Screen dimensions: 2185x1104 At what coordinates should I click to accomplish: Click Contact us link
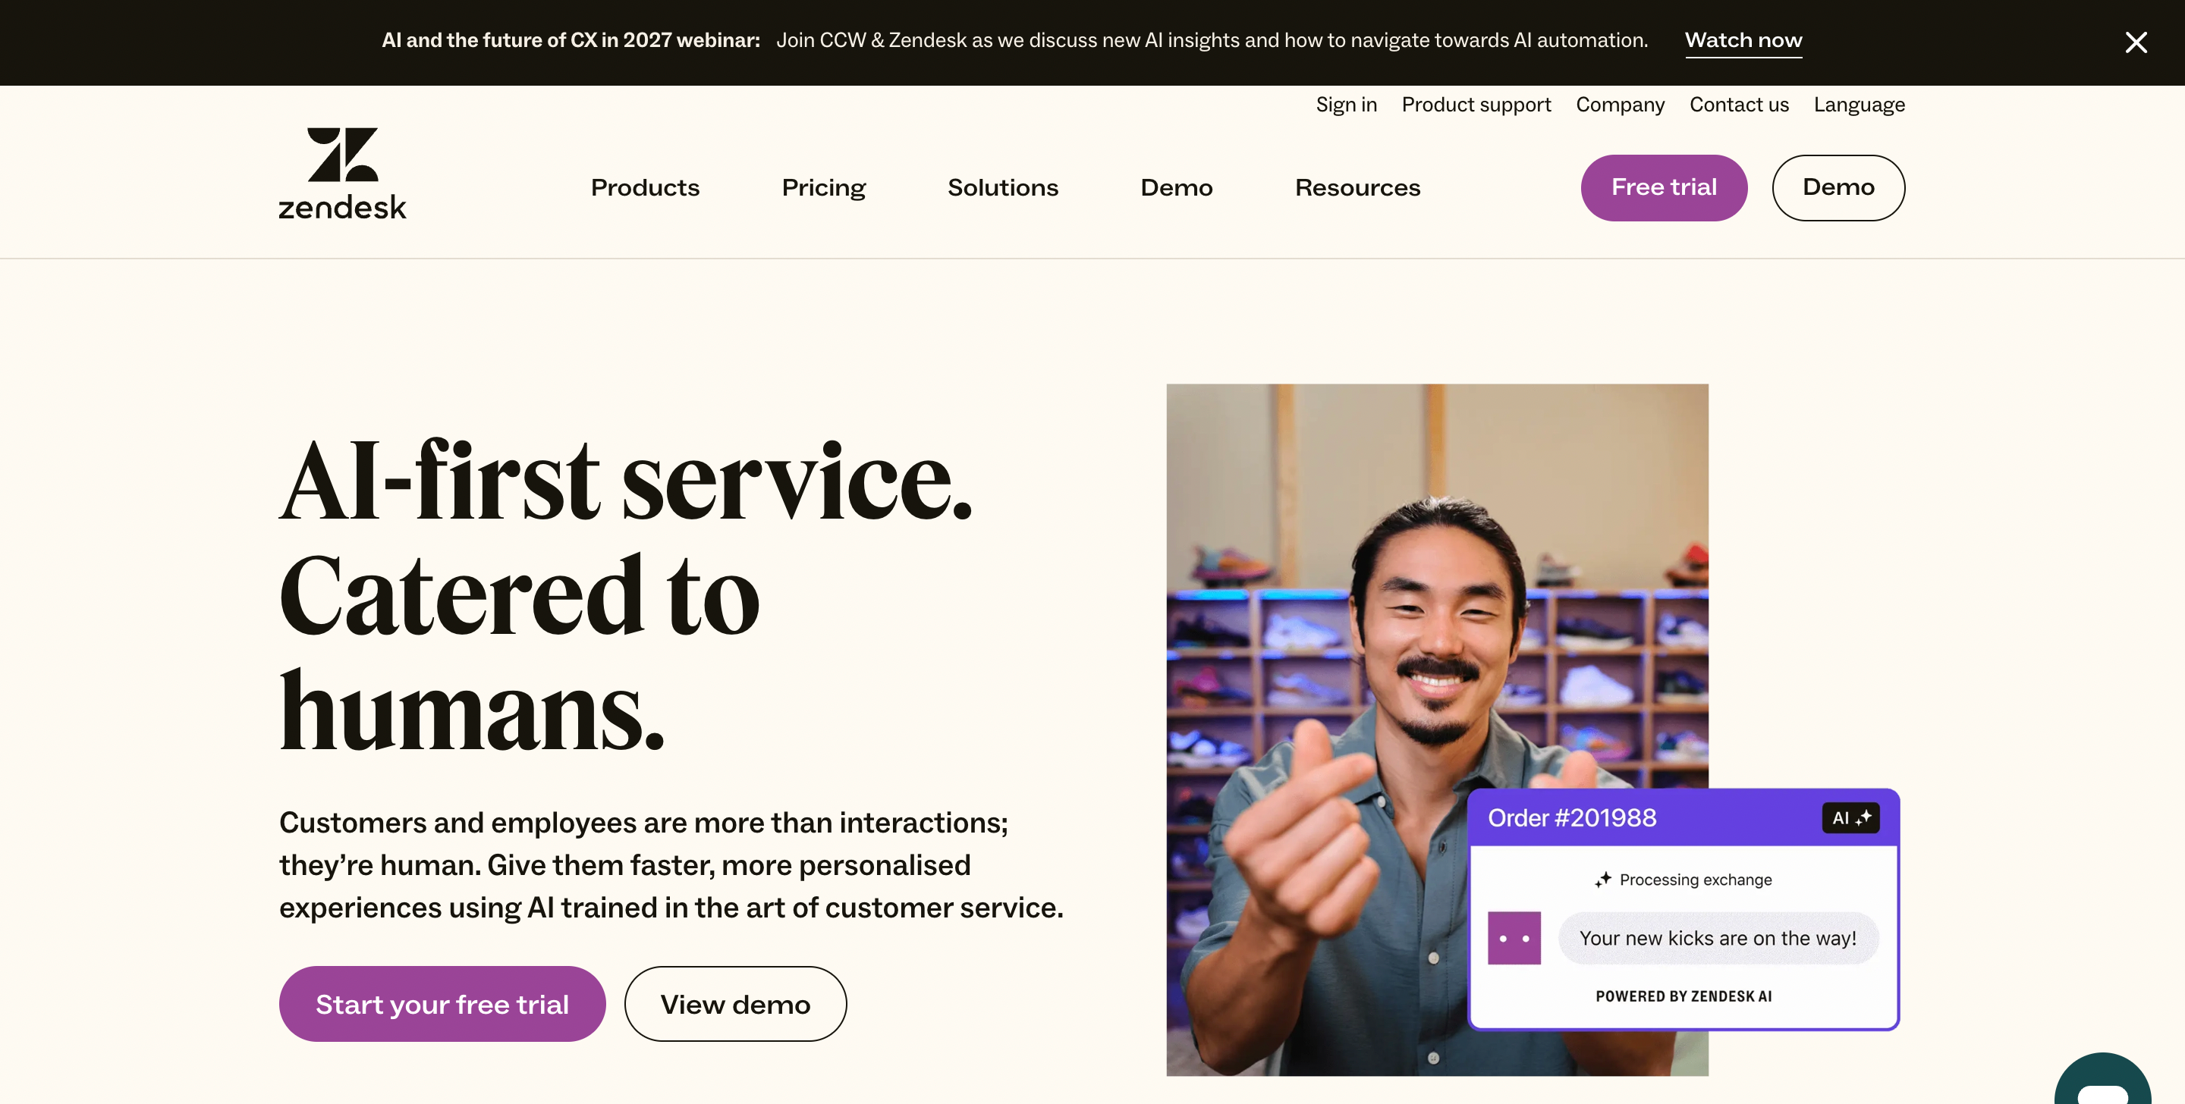click(1738, 105)
